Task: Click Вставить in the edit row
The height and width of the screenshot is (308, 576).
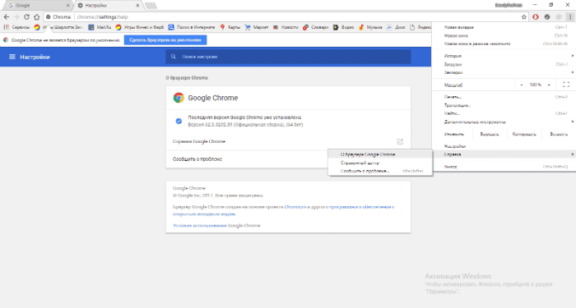Action: (559, 134)
